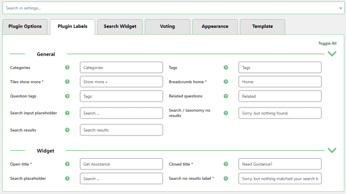Click help icon for Question tags
346x194 pixels.
(x=67, y=96)
